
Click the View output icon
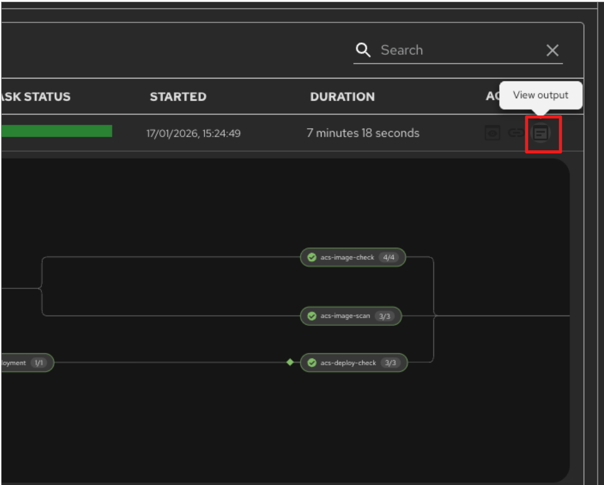pos(541,134)
